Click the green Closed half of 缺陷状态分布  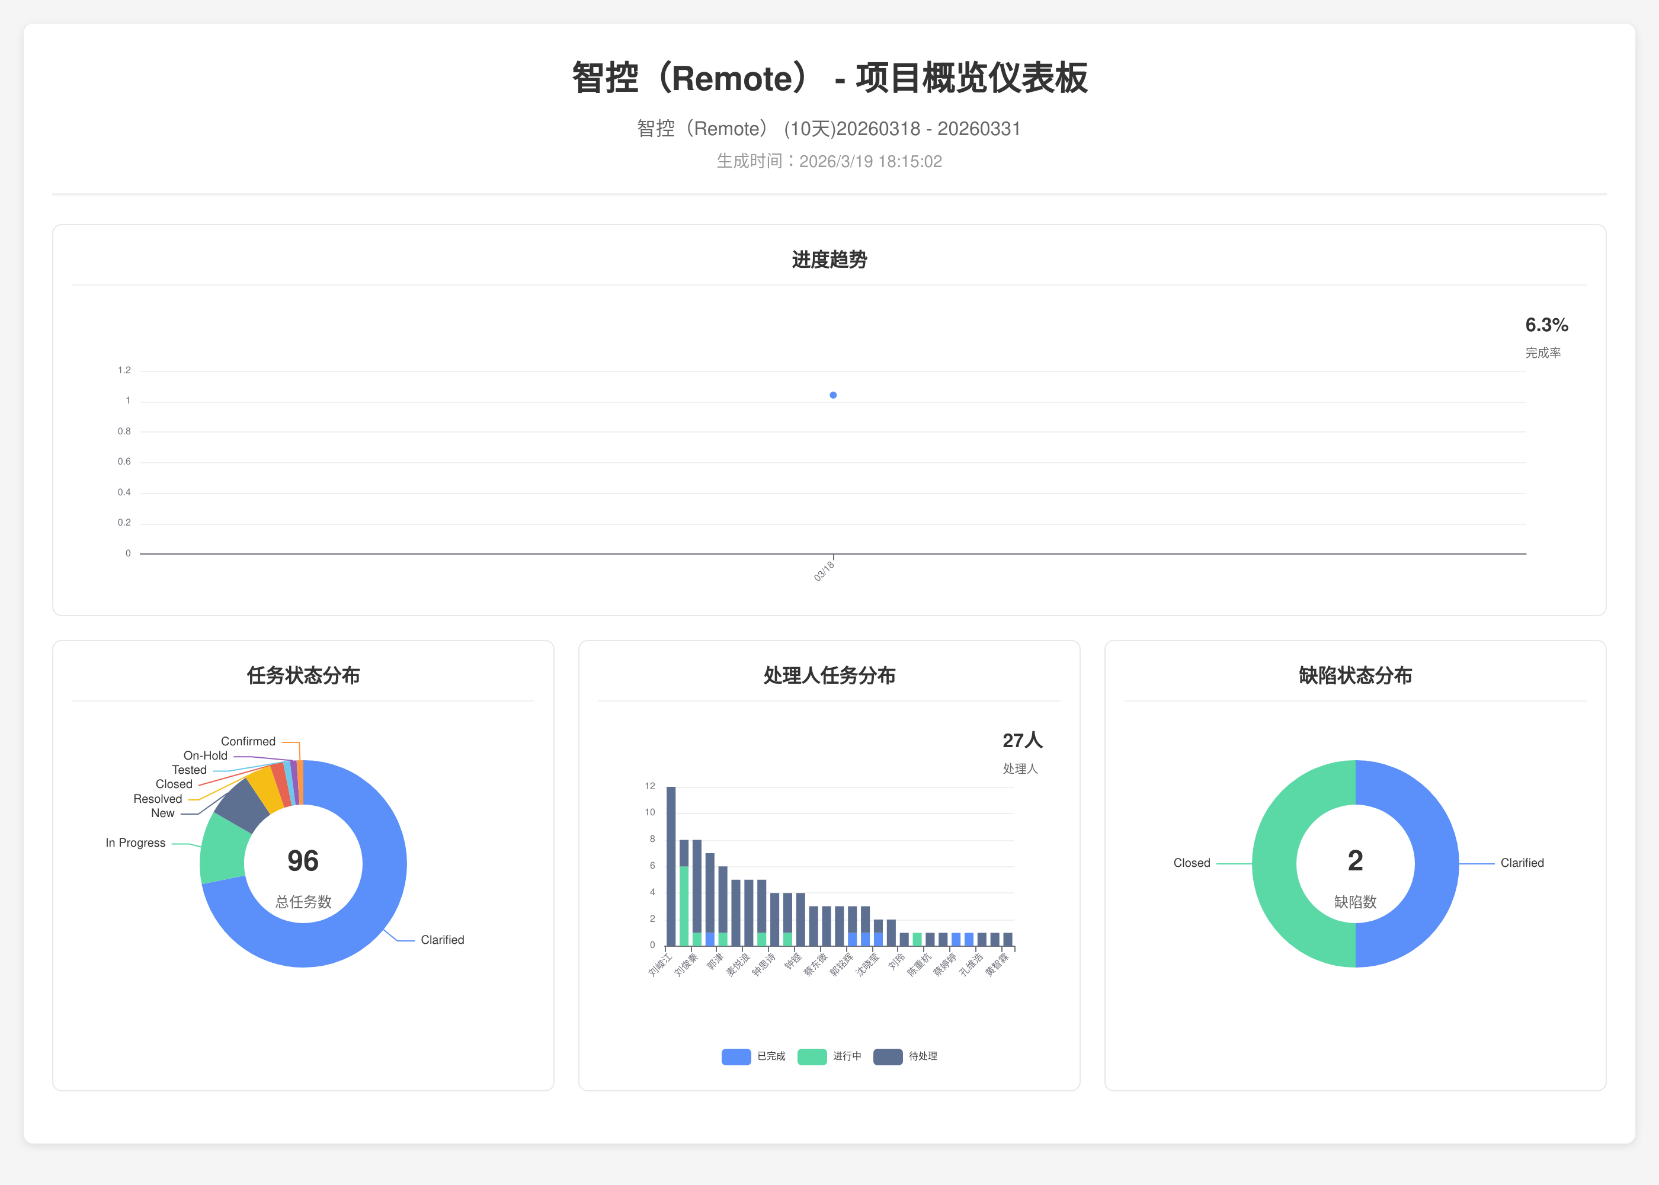coord(1274,864)
